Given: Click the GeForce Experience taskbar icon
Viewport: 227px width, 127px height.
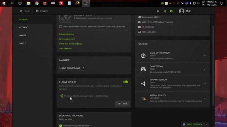Looking at the screenshot, I should 86,3.
